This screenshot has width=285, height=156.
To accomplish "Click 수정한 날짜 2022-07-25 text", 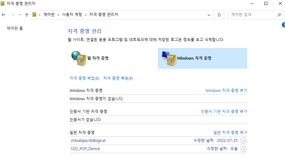I will (x=215, y=141).
